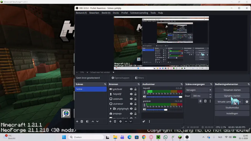This screenshot has width=251, height=141.
Task: Hide the ytfgtfgthtgft group
Action: tap(131, 109)
